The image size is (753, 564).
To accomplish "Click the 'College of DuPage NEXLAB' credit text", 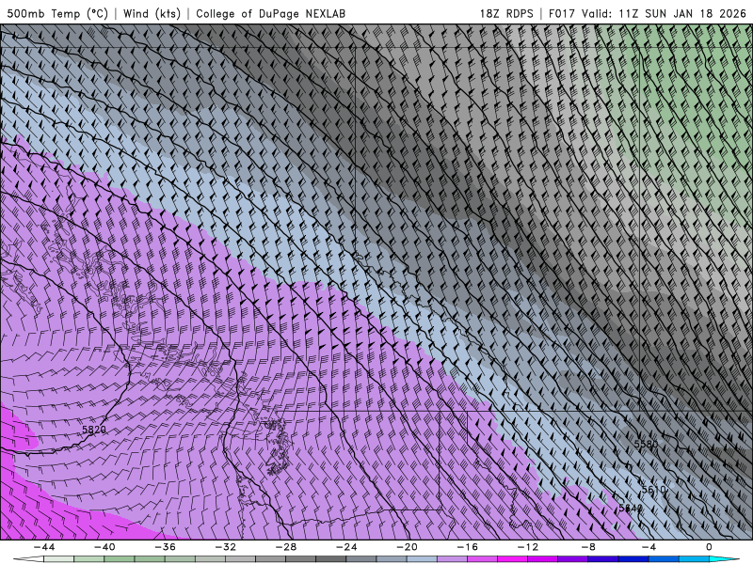I will [x=270, y=13].
